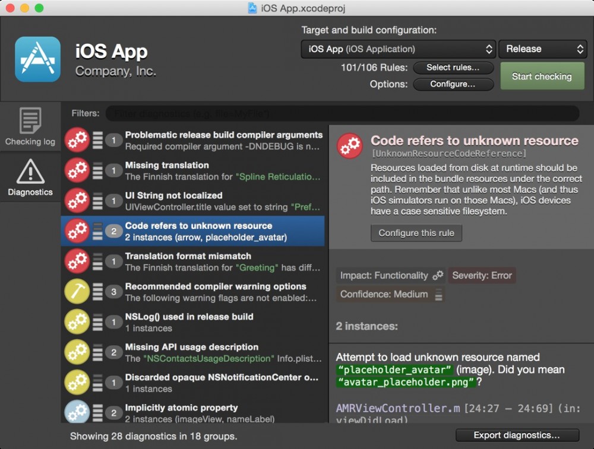Select the highlighted Code refers to unknown resource entry
The width and height of the screenshot is (594, 449).
(x=196, y=231)
